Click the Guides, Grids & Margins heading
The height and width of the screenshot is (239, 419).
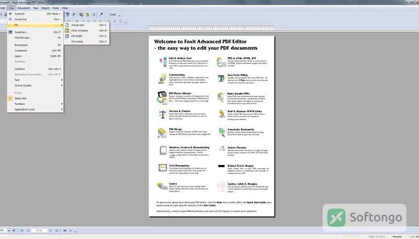point(242,184)
